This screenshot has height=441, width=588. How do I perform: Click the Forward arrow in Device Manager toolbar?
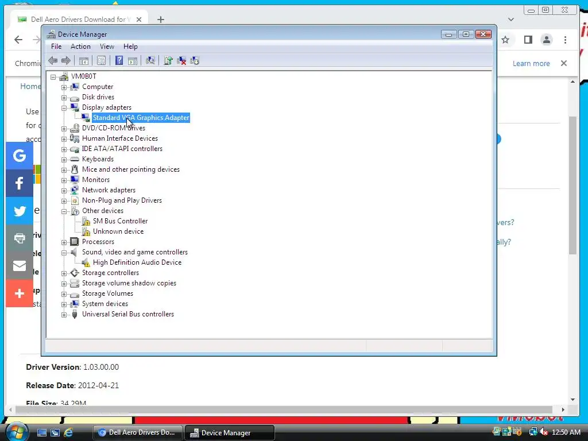65,60
